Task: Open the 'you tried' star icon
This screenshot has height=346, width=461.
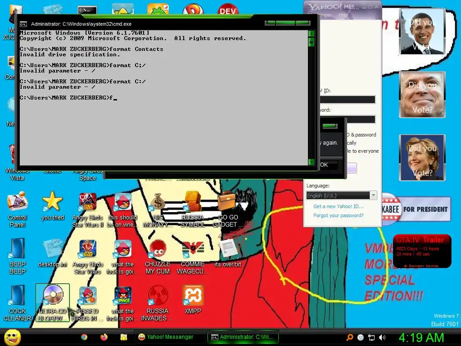Action: [52, 206]
